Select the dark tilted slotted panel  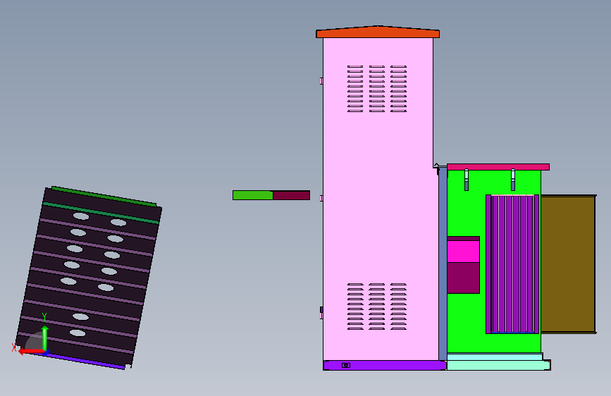[x=89, y=278]
